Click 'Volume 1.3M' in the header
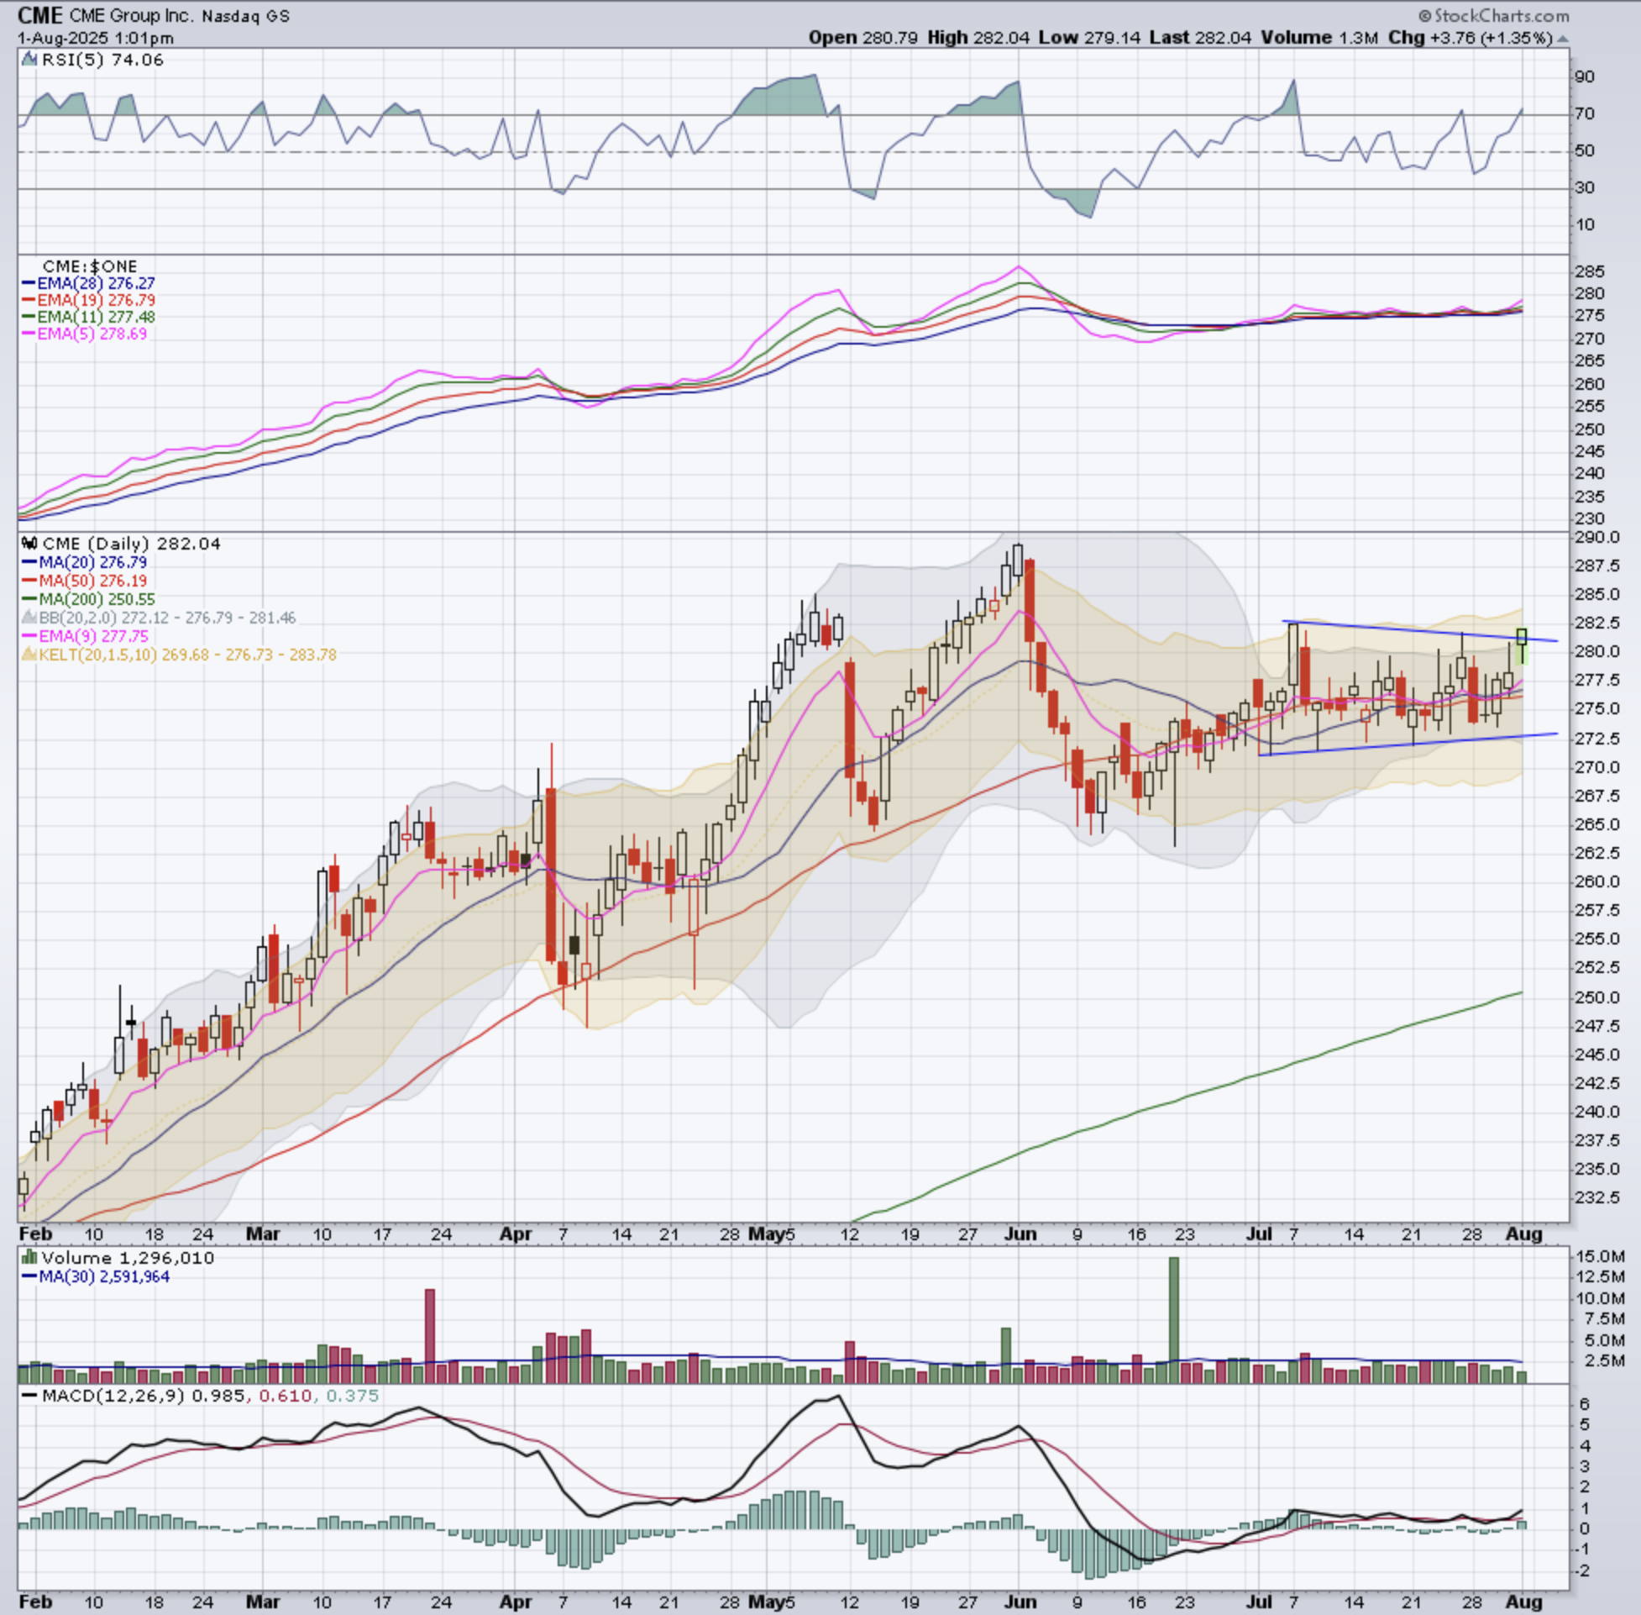1641x1615 pixels. tap(1319, 38)
